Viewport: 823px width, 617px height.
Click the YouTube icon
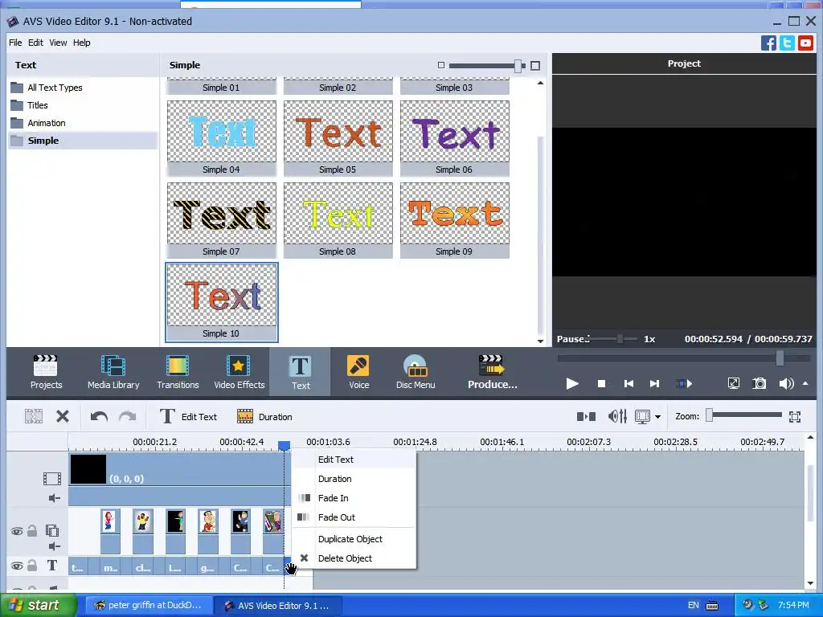(x=805, y=43)
